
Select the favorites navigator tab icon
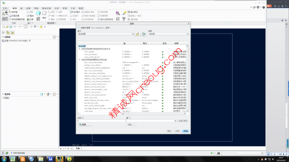coord(12,33)
